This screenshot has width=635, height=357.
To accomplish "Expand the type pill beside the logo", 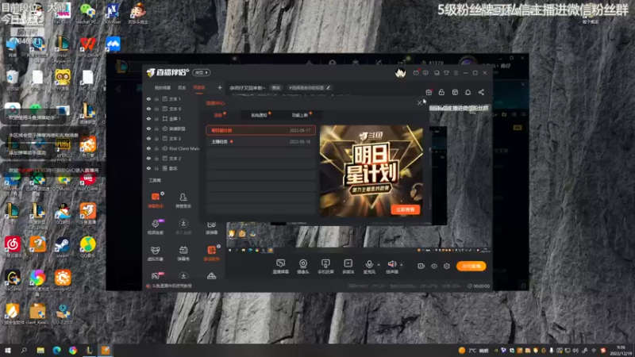I will 202,72.
